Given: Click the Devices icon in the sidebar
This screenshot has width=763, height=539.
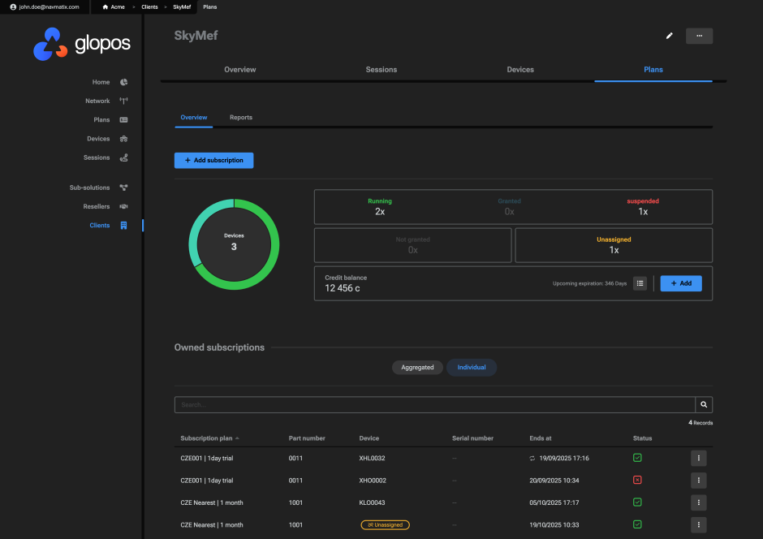Looking at the screenshot, I should (x=123, y=139).
